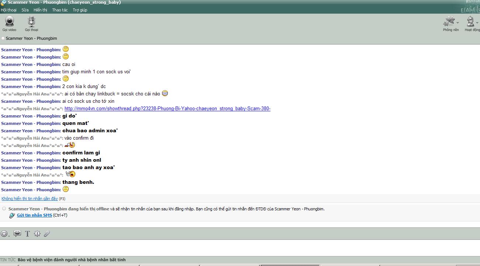480x266 pixels.
Task: Click the emoticon on the last chat line
Action: (66, 189)
